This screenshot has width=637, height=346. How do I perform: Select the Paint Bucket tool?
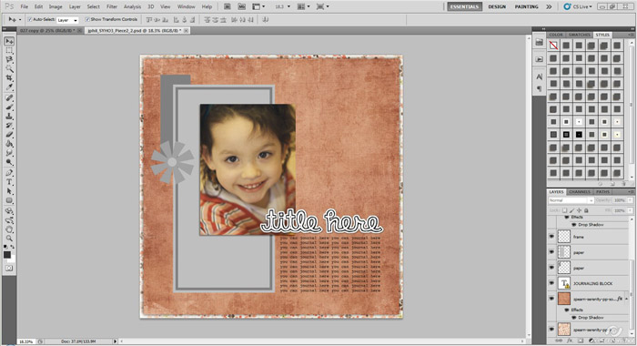[x=9, y=144]
